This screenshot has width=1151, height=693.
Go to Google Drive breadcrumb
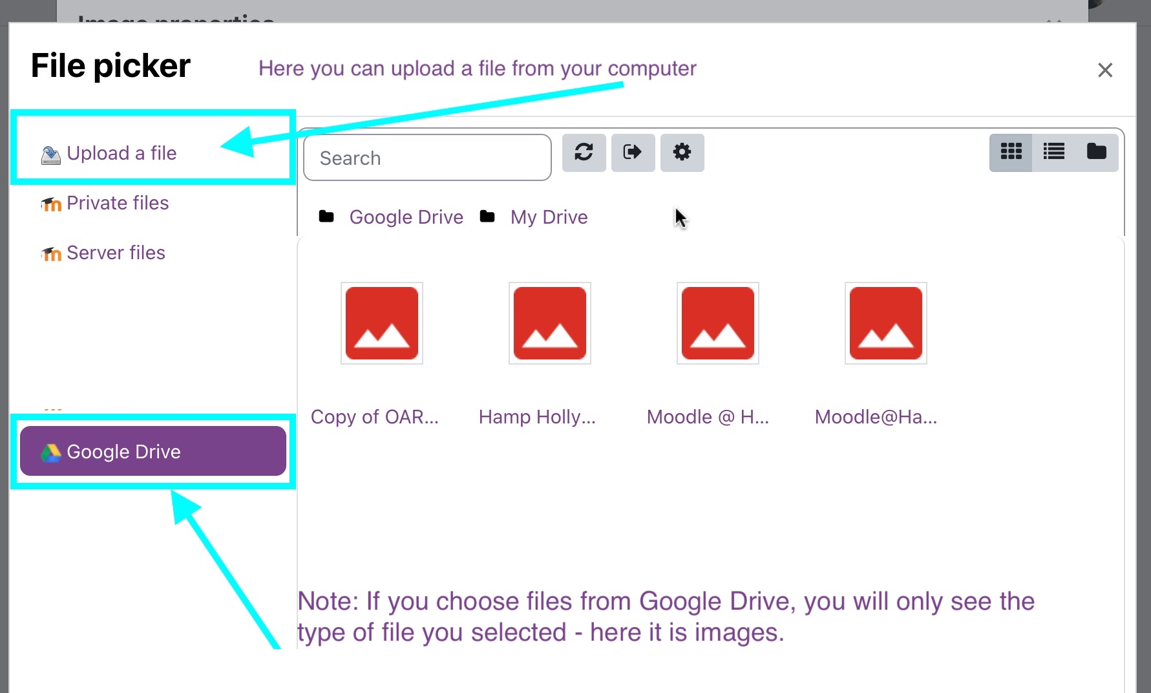(407, 217)
